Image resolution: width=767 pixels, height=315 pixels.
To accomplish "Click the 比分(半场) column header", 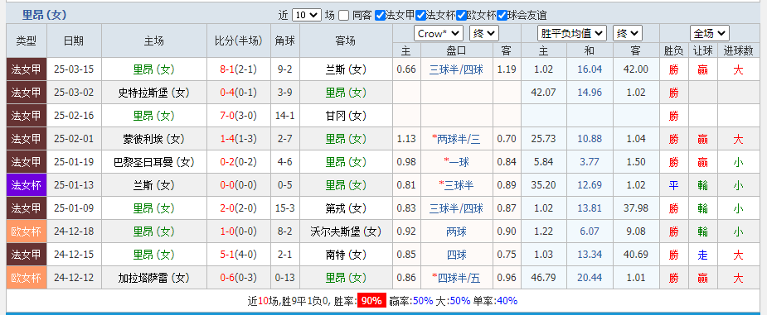I will [x=238, y=41].
